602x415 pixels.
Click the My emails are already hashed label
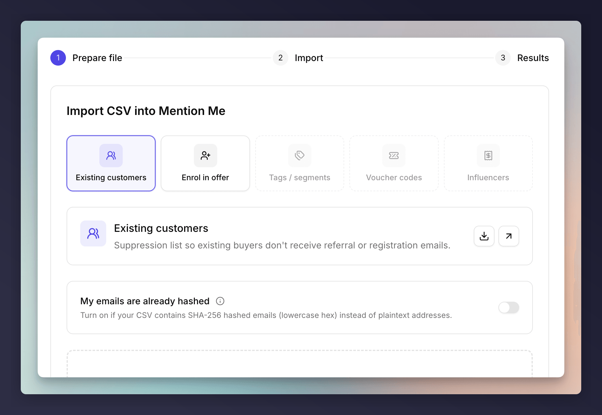click(145, 301)
